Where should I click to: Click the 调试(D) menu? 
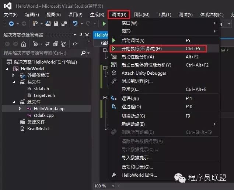(119, 14)
